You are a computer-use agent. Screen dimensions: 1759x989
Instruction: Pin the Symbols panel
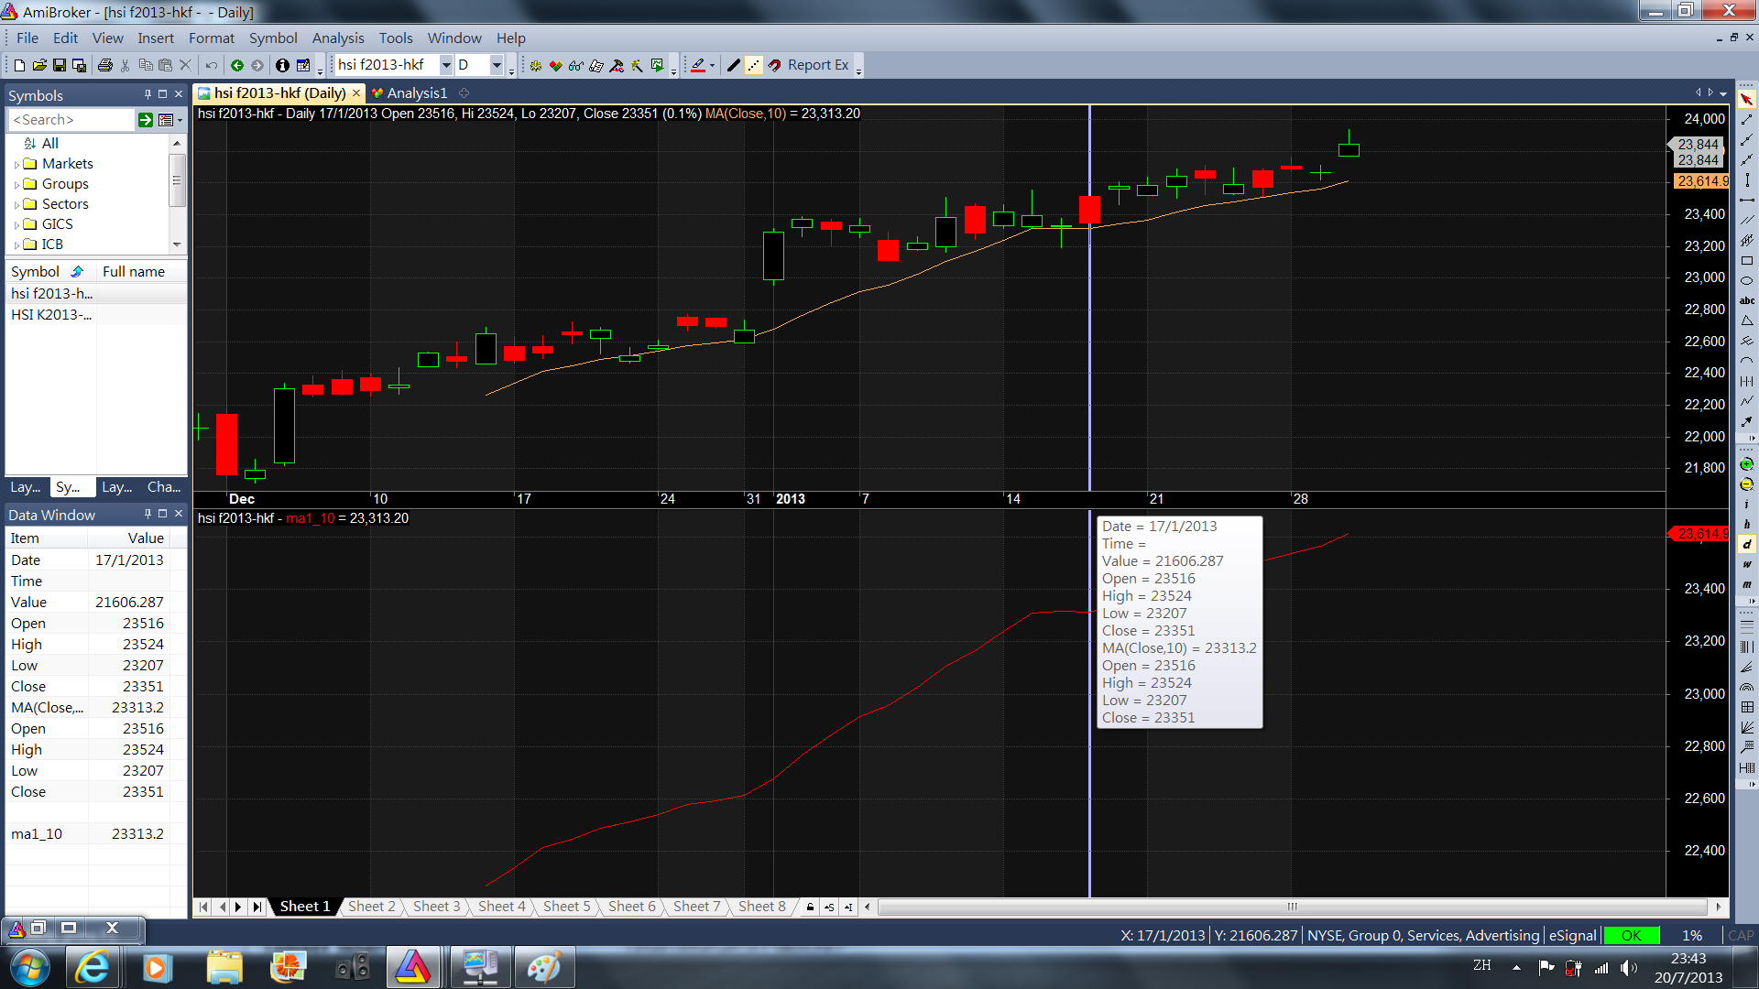[147, 94]
